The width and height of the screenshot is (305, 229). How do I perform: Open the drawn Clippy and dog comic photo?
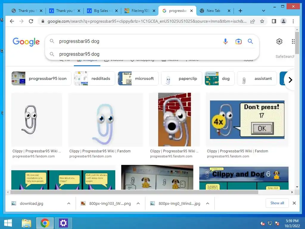click(157, 177)
